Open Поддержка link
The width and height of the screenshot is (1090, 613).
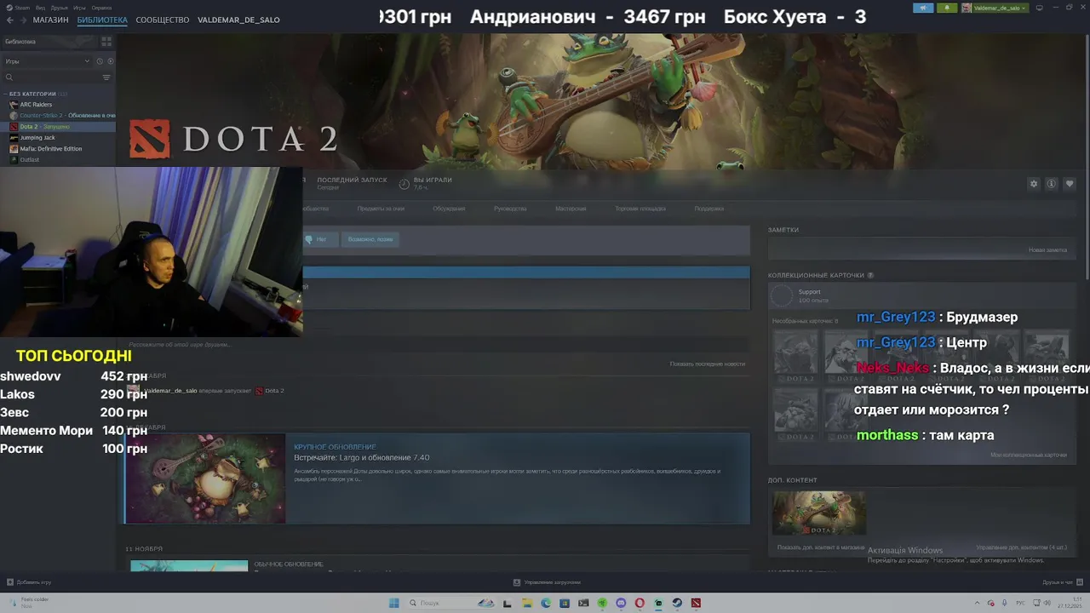coord(709,209)
